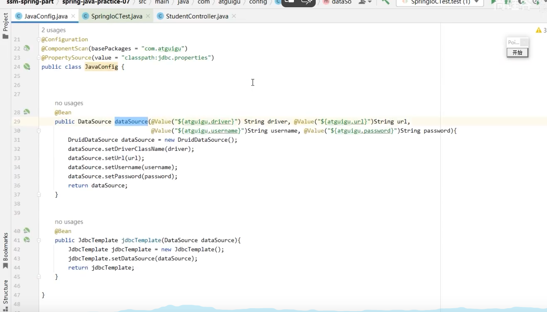Click the spring-java-practice-07 breadcrumb
The width and height of the screenshot is (547, 312).
click(96, 2)
